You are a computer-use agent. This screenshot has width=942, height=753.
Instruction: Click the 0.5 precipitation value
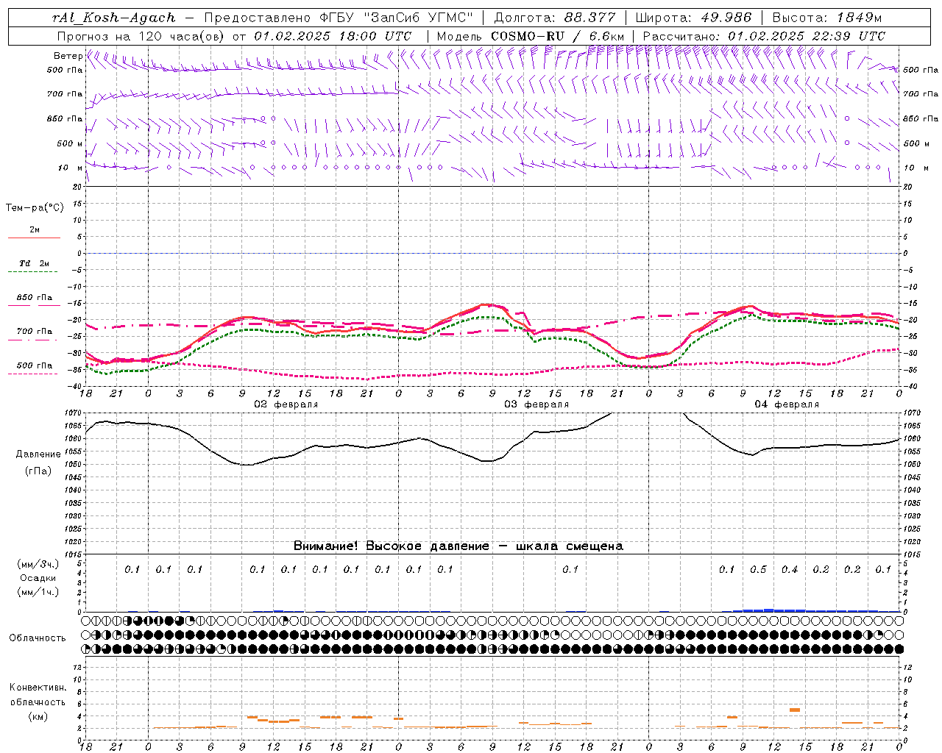click(758, 569)
